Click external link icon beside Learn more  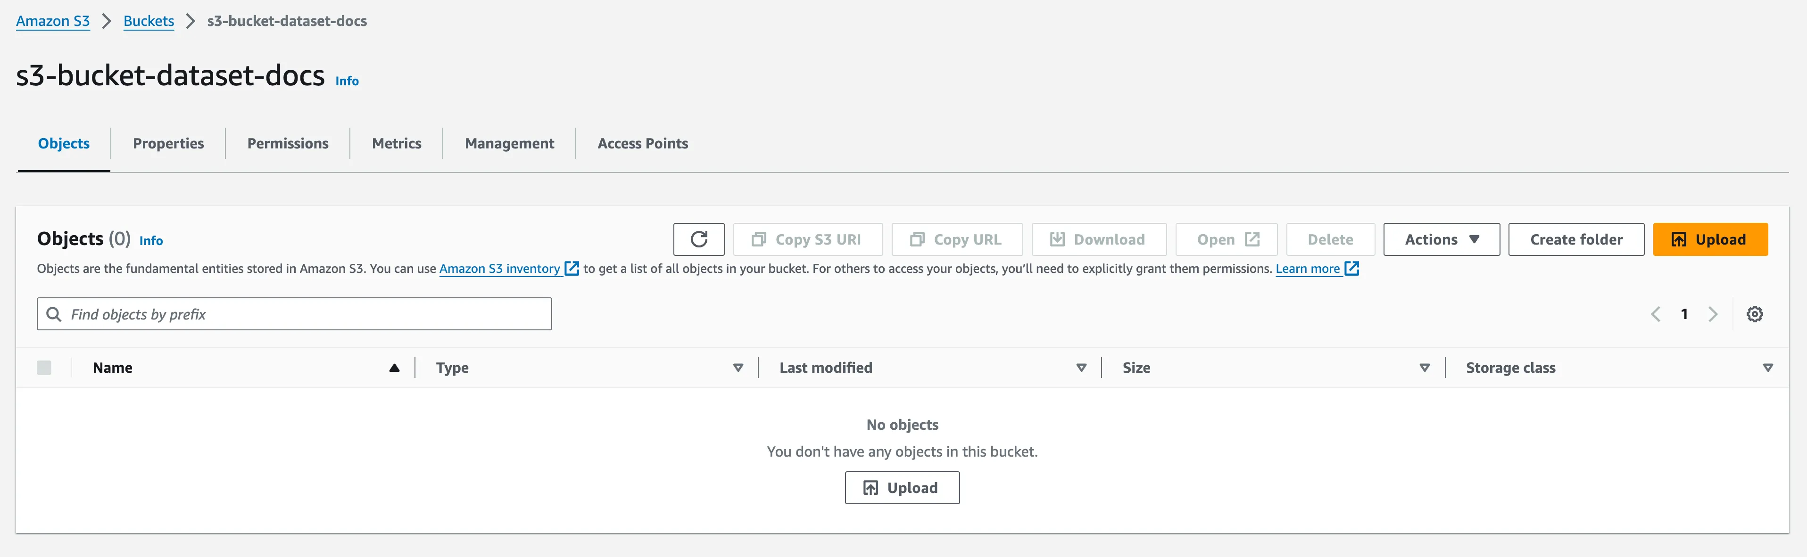[1352, 268]
